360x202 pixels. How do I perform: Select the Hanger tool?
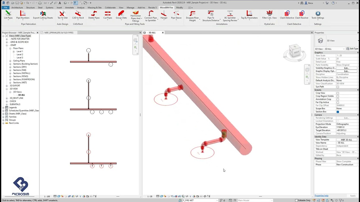tap(164, 15)
